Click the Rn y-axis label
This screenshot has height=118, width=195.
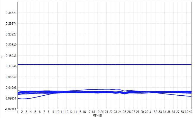coord(2,56)
